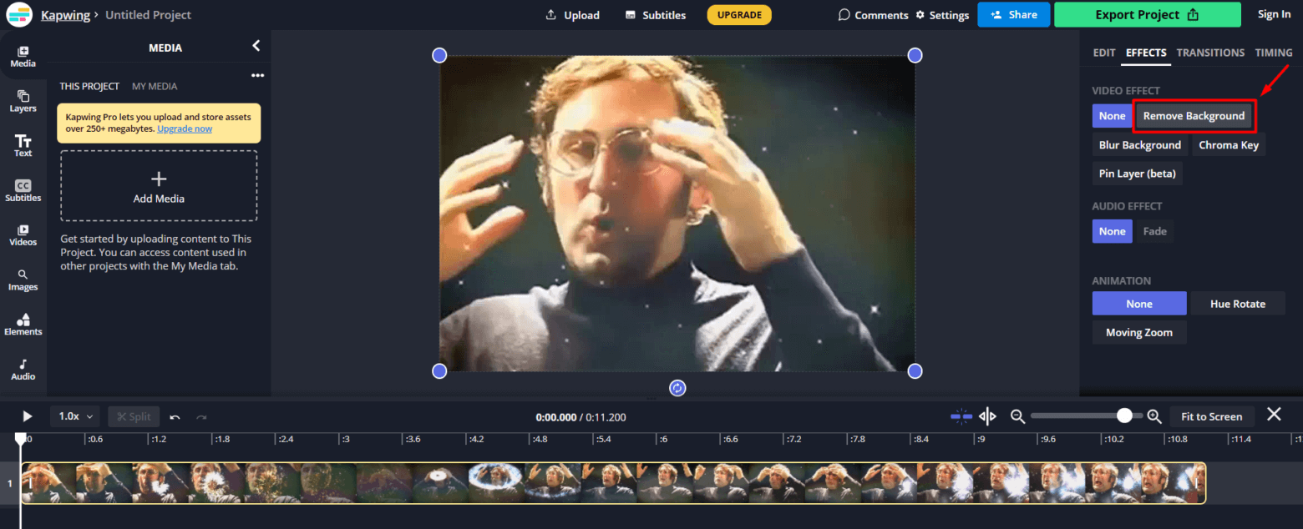Click the Export Project button
Image resolution: width=1303 pixels, height=529 pixels.
point(1148,14)
